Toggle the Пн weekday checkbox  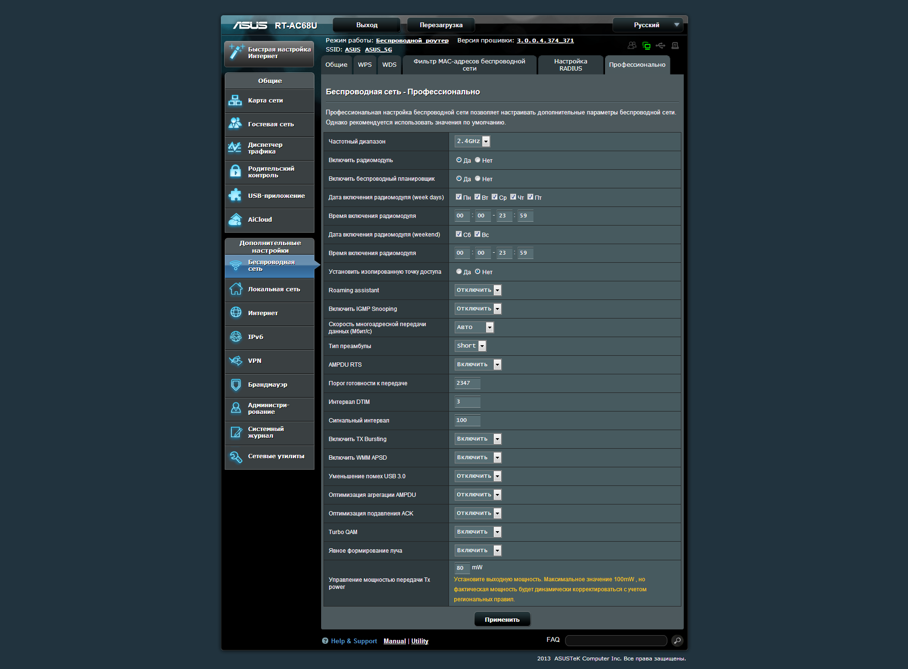tap(459, 197)
